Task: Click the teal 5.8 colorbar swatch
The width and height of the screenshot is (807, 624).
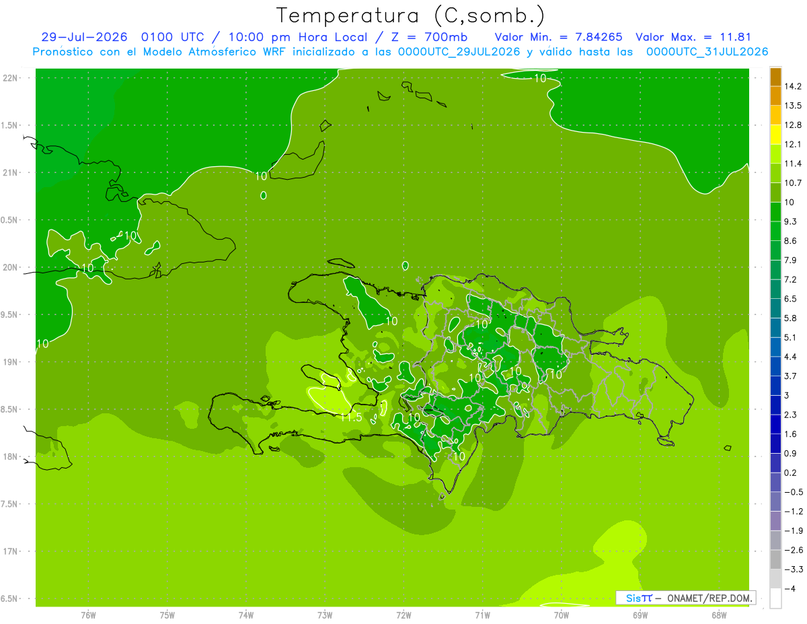Action: (x=775, y=308)
